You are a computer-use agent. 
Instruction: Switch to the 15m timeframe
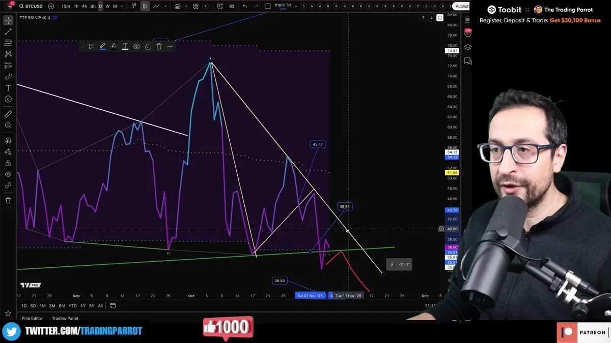[66, 6]
